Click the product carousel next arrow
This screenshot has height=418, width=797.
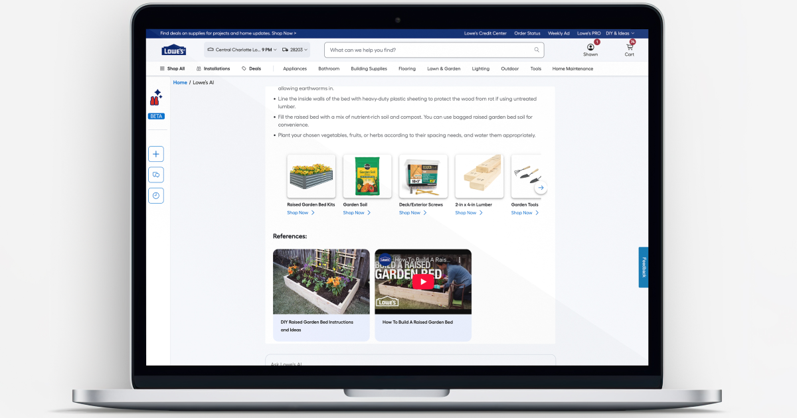[x=541, y=188]
